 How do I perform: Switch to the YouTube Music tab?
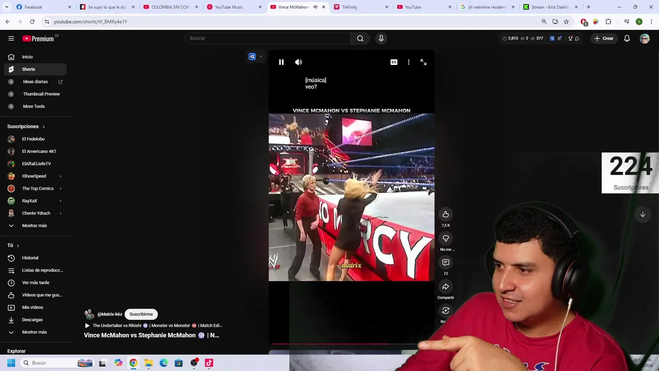[x=234, y=7]
